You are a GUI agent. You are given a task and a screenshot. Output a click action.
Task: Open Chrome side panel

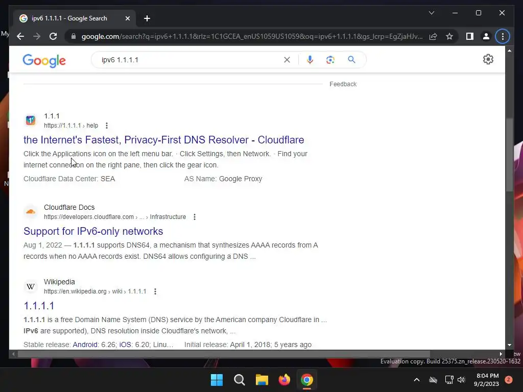[470, 36]
